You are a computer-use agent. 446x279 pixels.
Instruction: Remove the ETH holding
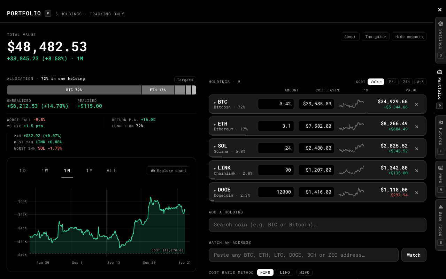417,126
